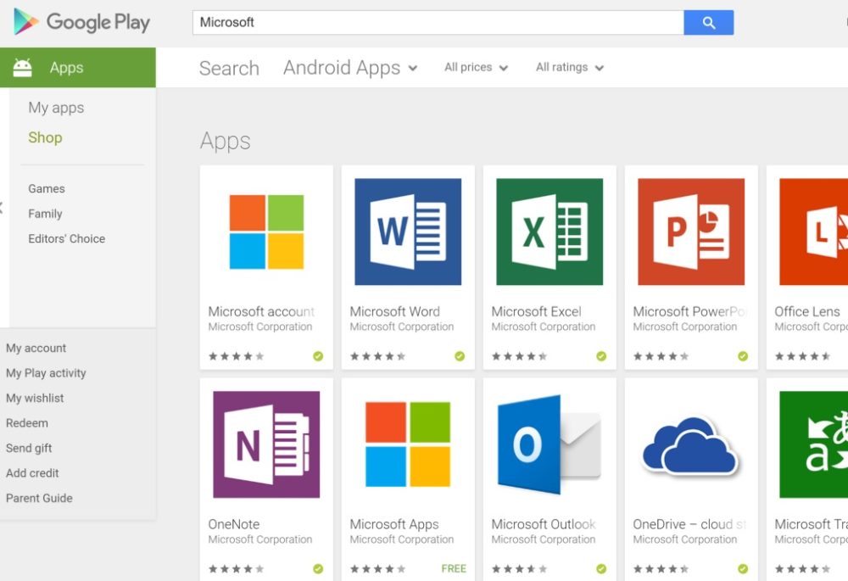The width and height of the screenshot is (848, 581).
Task: Open Editors' Choice category
Action: point(66,238)
